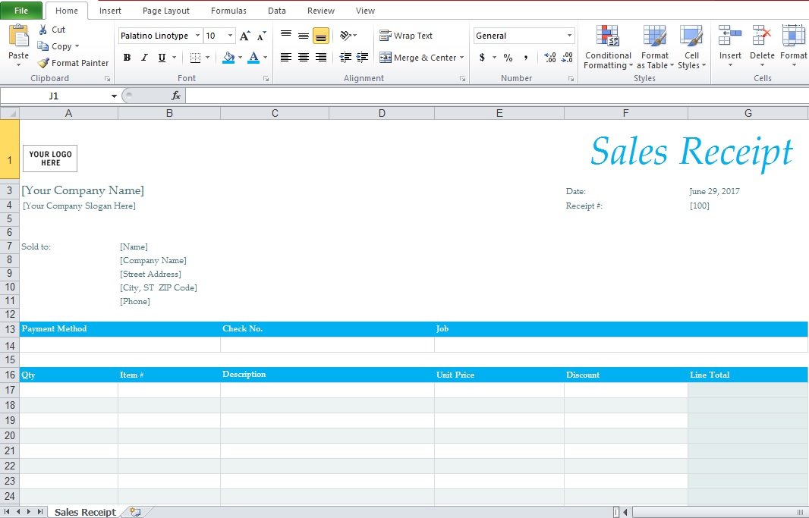This screenshot has height=518, width=809.
Task: Open Font Color dropdown arrow
Action: 265,58
